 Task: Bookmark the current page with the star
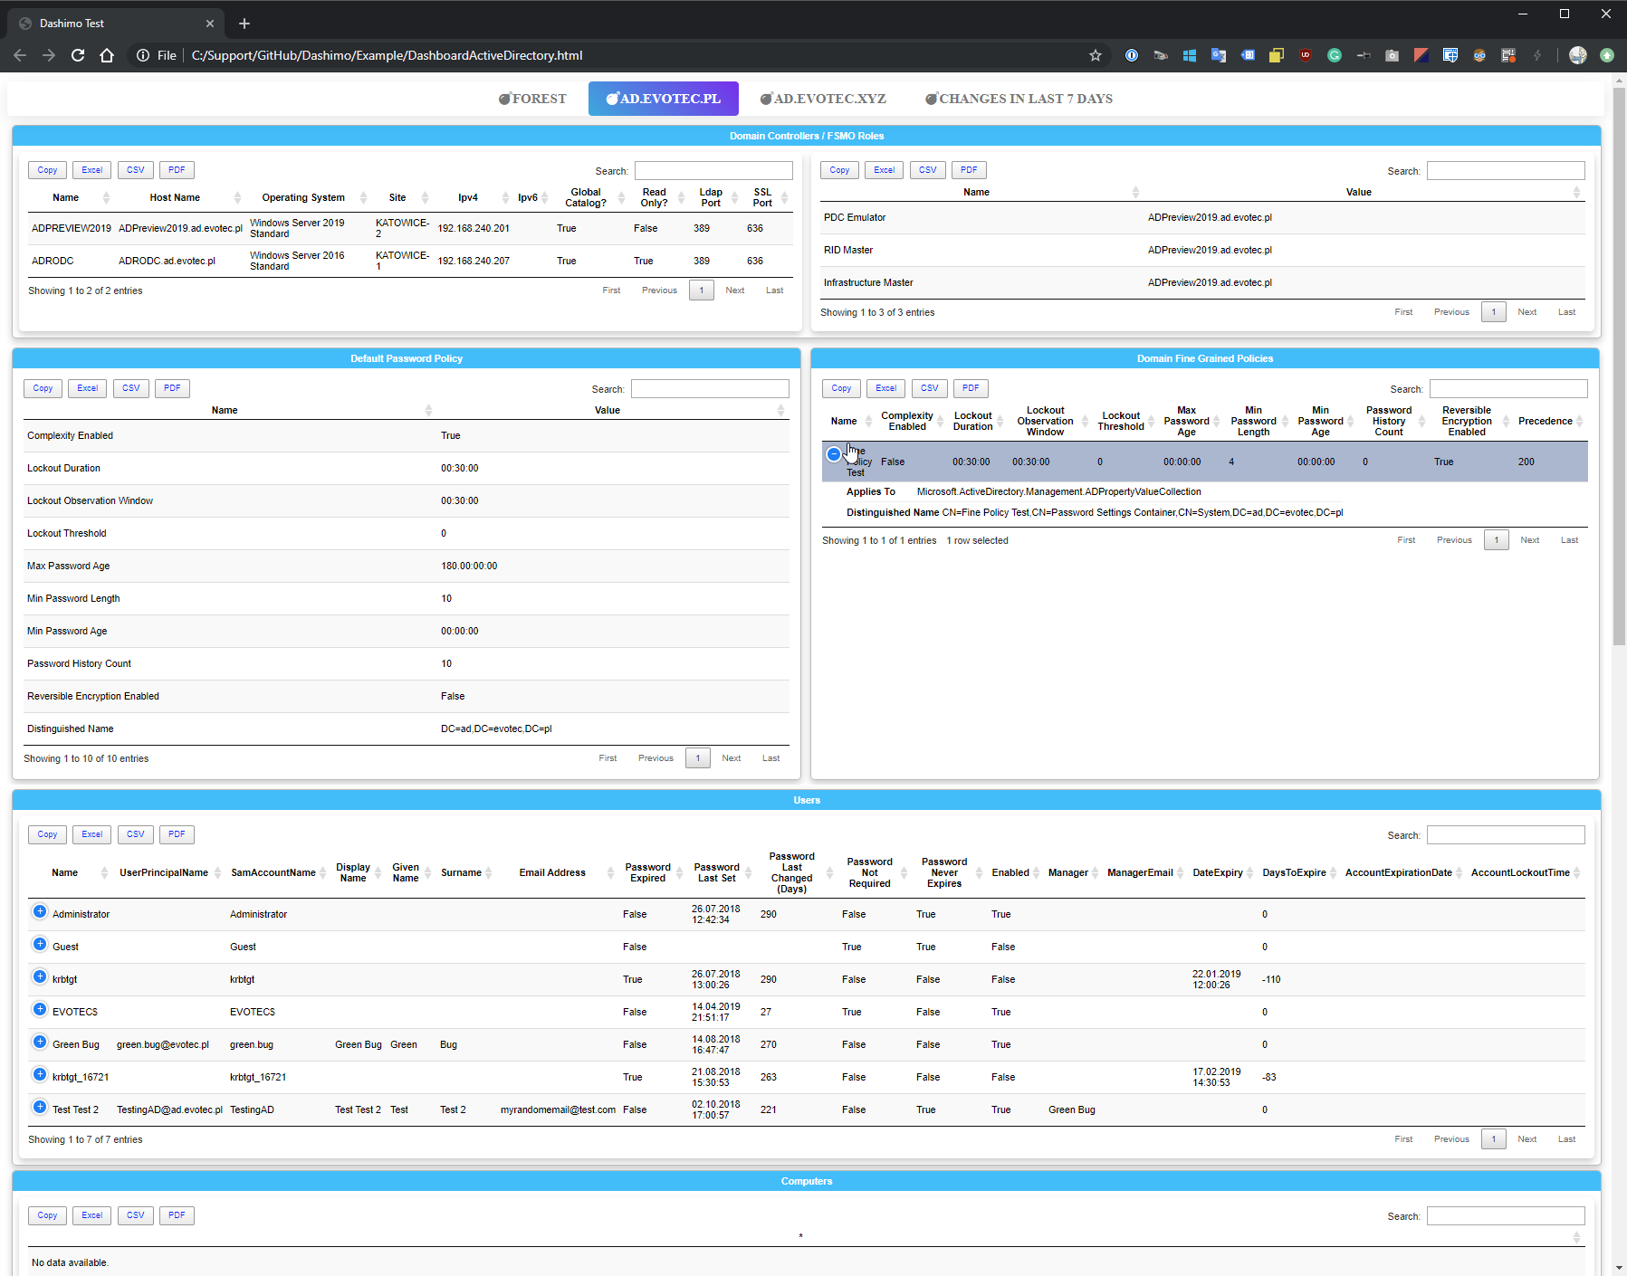click(x=1096, y=55)
